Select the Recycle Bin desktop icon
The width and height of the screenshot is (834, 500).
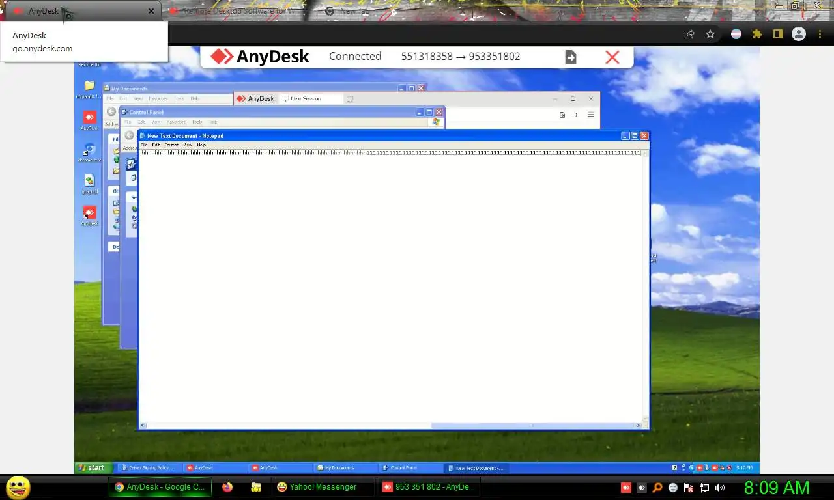tap(89, 64)
